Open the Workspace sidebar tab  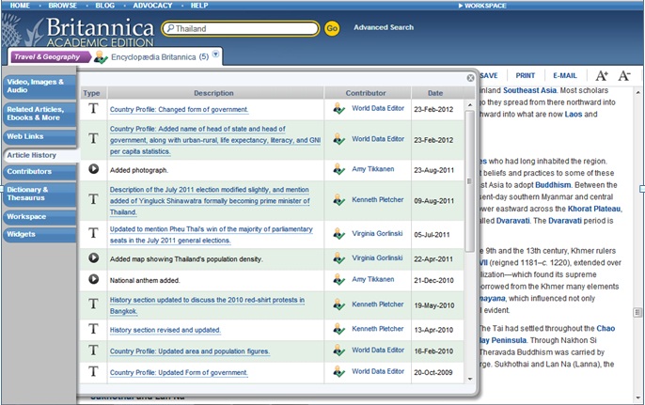click(x=39, y=217)
